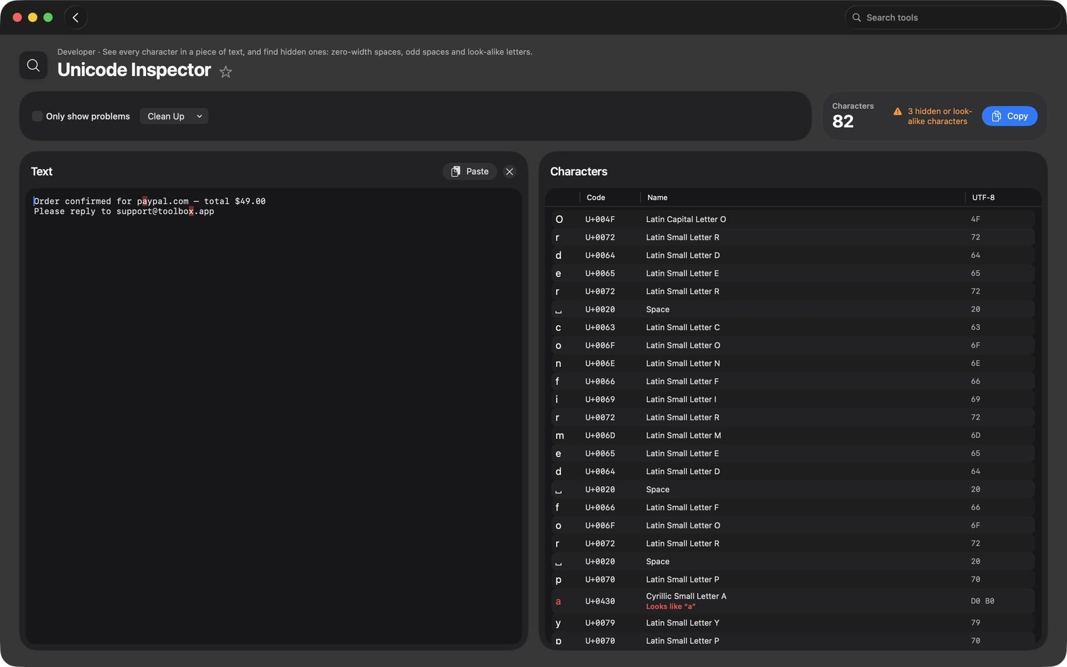This screenshot has height=667, width=1067.
Task: Click inside the Text input area
Action: pos(273,416)
